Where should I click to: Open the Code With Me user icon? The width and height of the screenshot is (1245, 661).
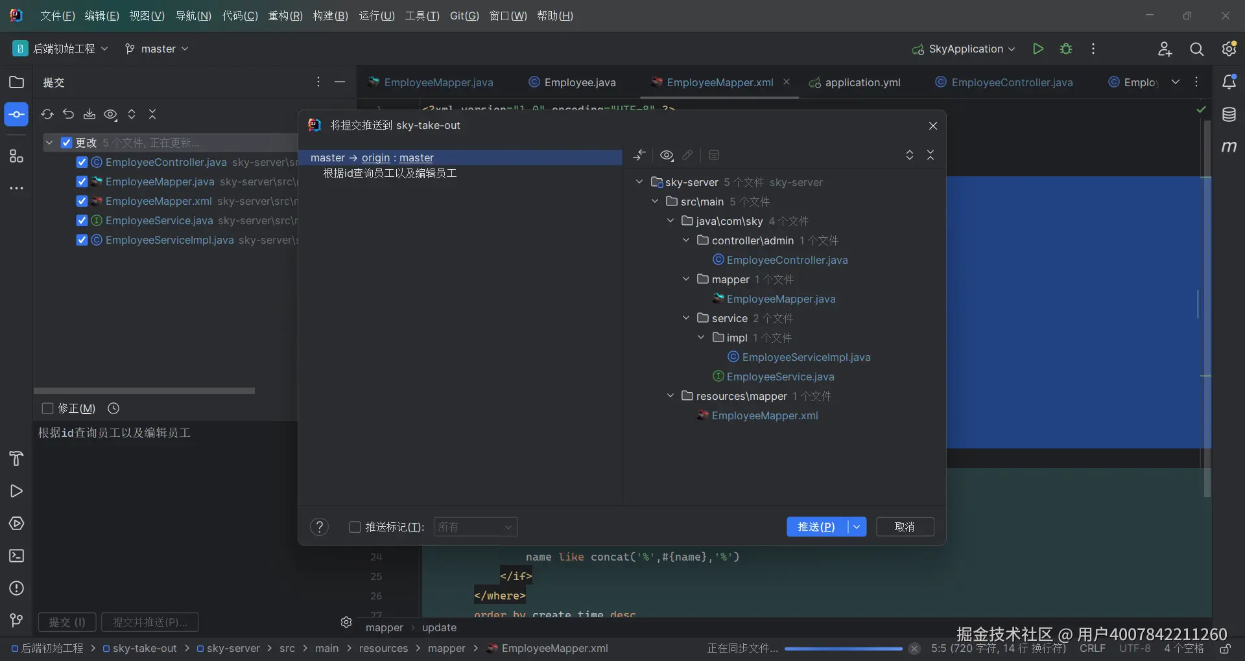[x=1165, y=49]
